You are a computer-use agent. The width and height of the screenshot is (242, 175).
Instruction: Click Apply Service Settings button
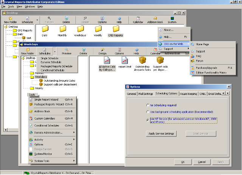click(x=161, y=134)
